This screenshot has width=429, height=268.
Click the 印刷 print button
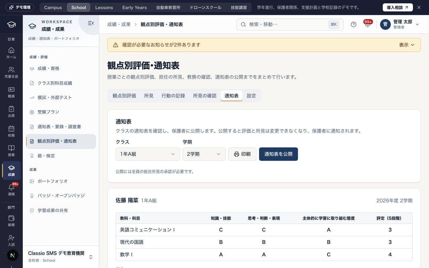242,154
